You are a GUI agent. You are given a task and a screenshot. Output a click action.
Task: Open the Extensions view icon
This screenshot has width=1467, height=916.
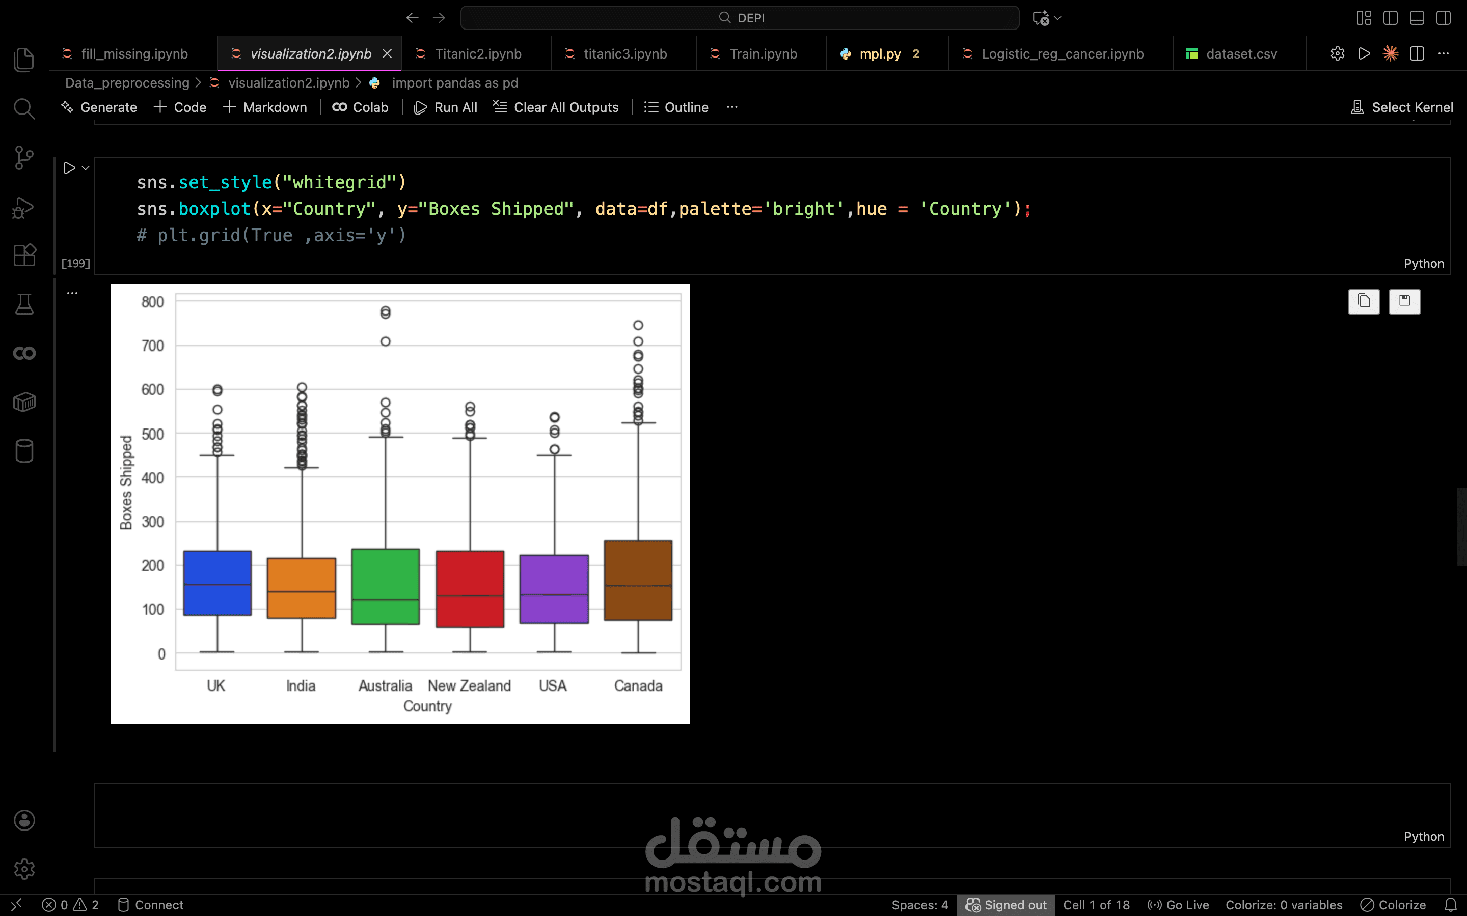(x=24, y=255)
